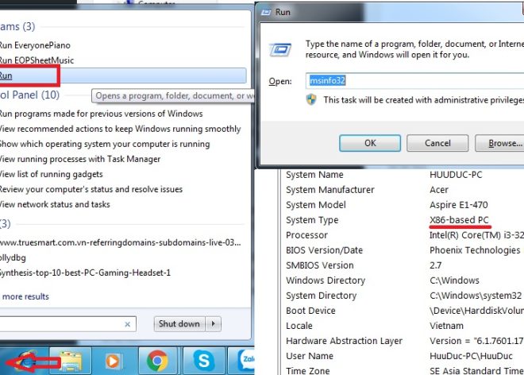This screenshot has width=524, height=375.
Task: Open Google Chrome from the taskbar
Action: [x=157, y=361]
